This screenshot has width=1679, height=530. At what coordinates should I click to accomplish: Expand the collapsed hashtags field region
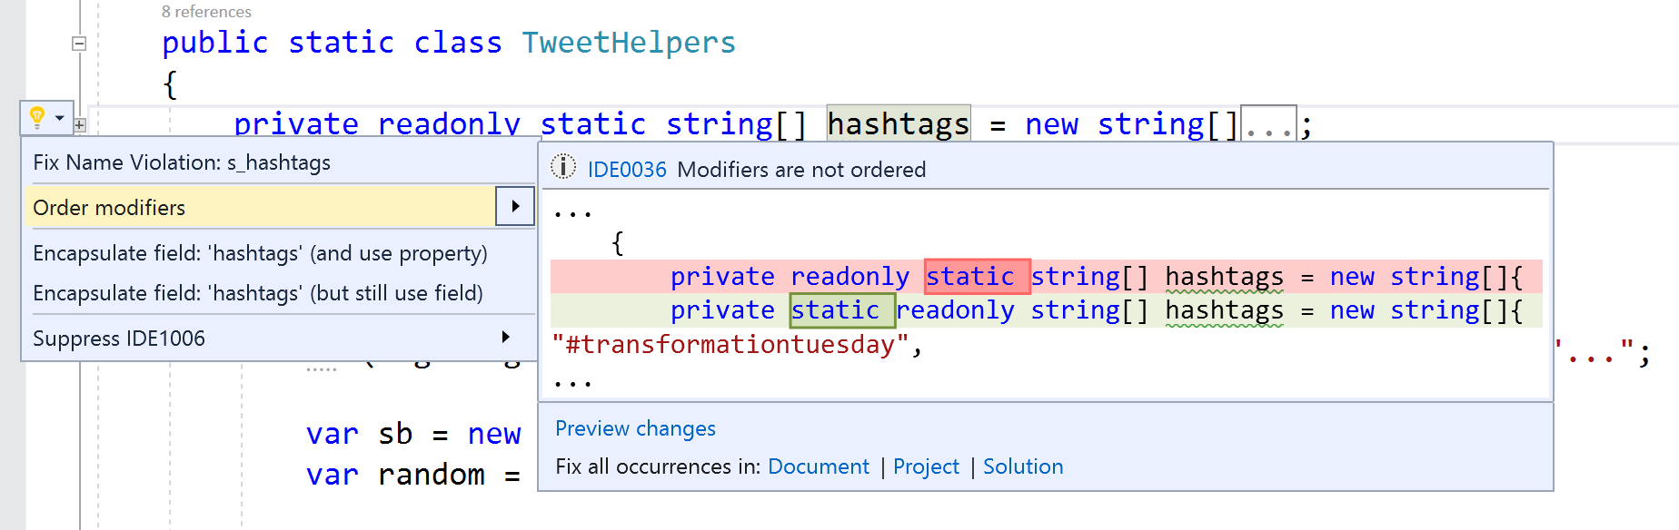pos(80,125)
